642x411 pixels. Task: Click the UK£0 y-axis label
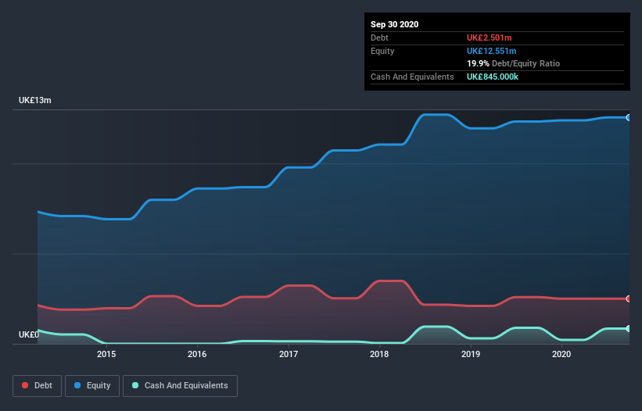[x=29, y=334]
